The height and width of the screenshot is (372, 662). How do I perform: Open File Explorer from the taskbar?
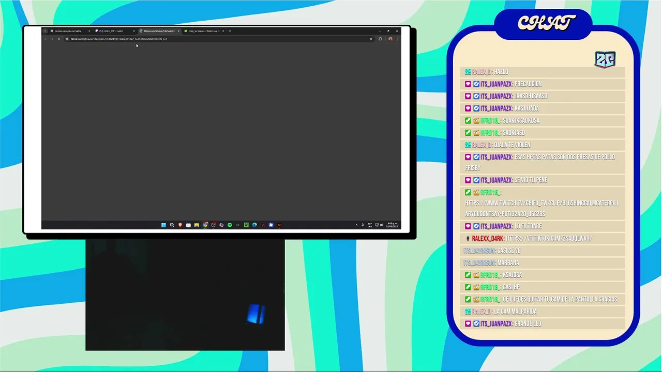coord(197,225)
